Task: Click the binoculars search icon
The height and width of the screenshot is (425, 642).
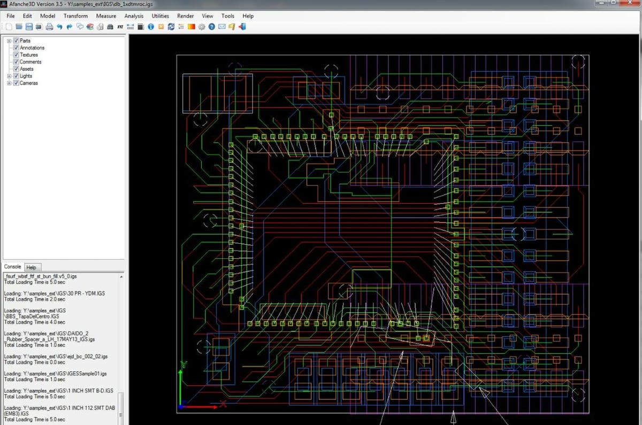Action: (110, 27)
